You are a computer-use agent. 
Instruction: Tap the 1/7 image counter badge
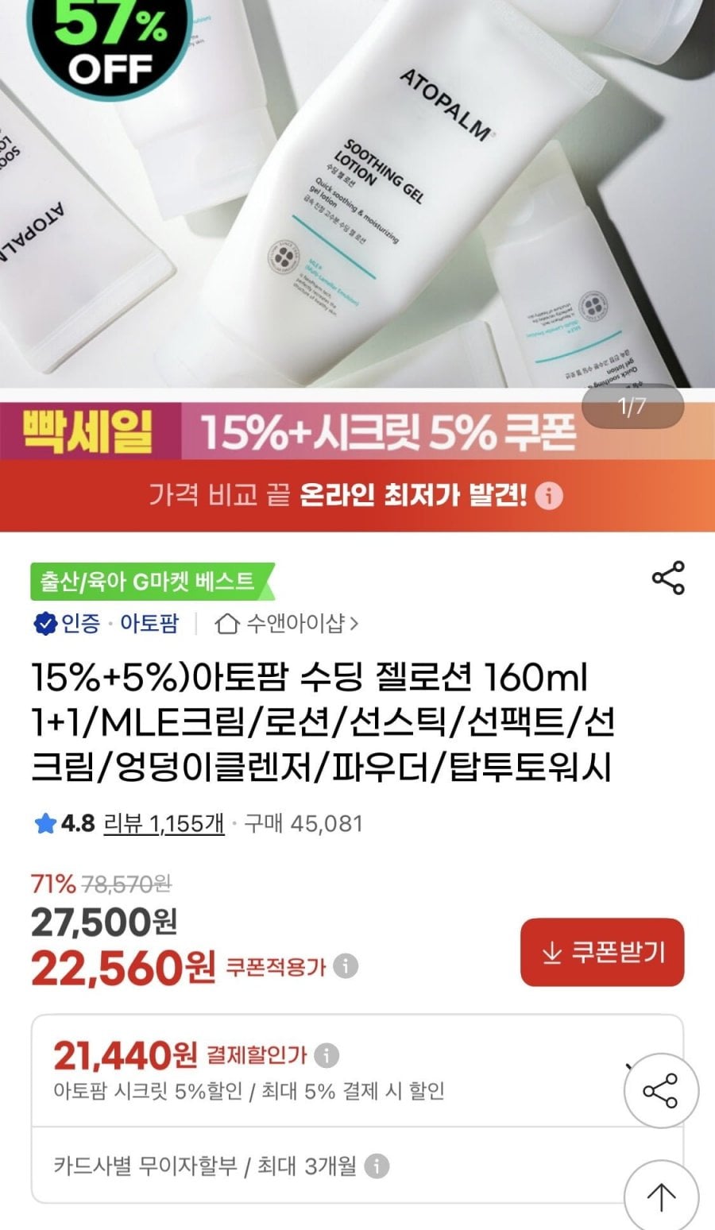point(632,407)
